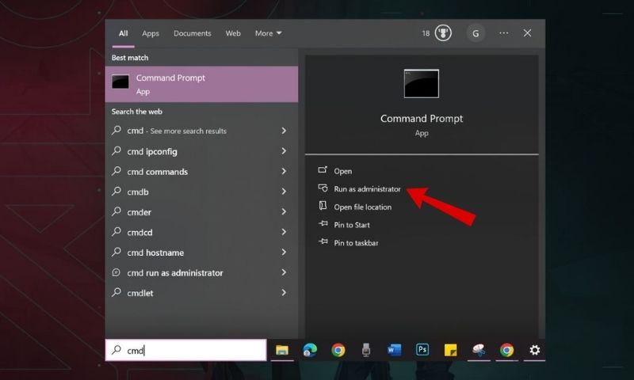The width and height of the screenshot is (634, 380).
Task: Switch to the All tab
Action: point(124,33)
